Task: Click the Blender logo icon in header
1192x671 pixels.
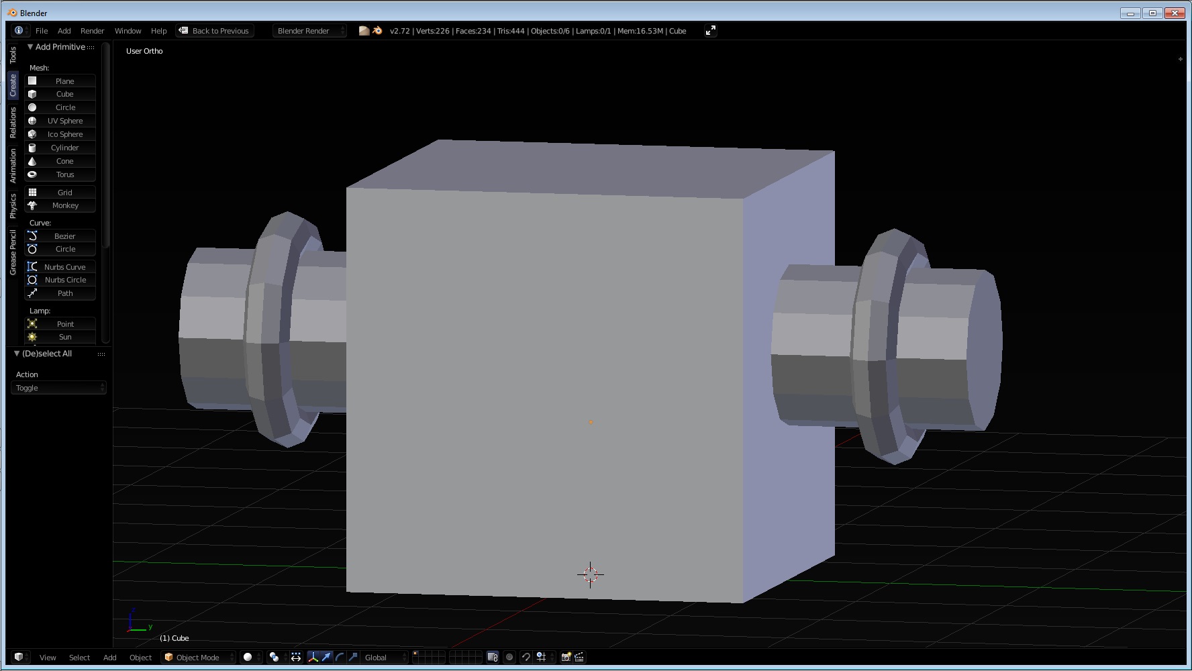Action: pos(377,30)
